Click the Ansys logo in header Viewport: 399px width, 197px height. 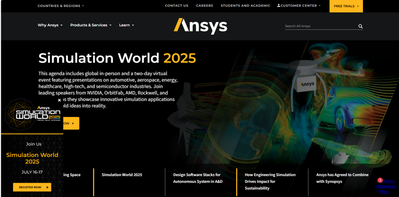(x=200, y=26)
